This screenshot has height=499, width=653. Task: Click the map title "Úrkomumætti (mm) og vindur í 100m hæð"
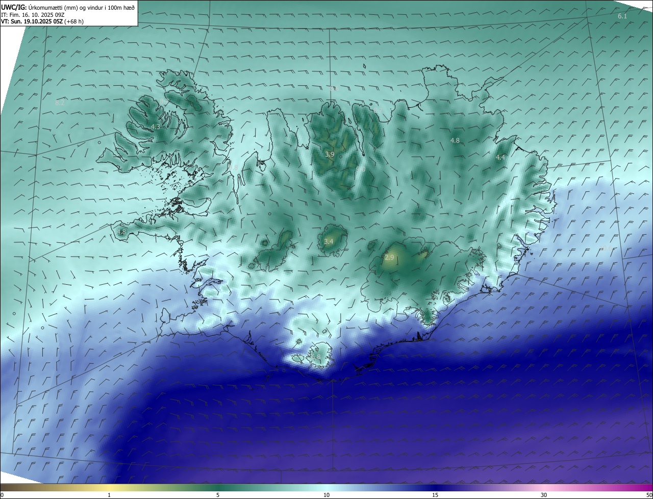[x=82, y=7]
